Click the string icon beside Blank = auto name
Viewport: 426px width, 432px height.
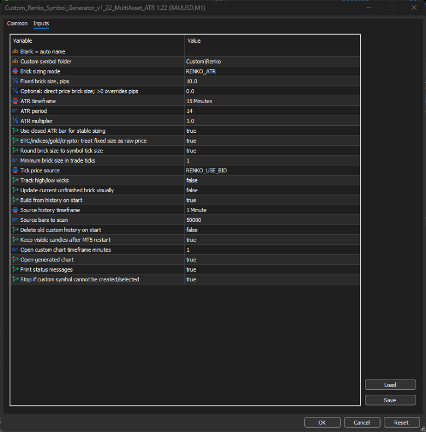[15, 51]
